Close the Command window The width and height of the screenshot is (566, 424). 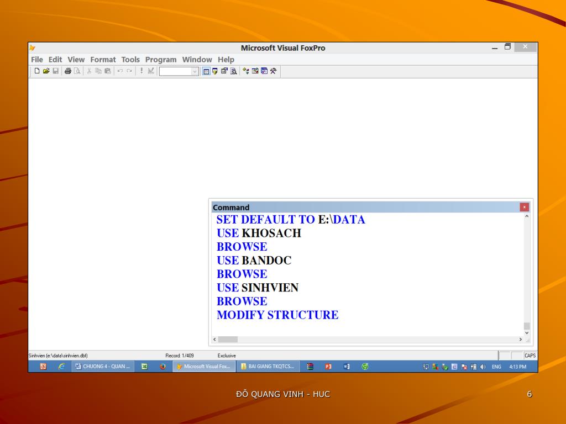524,207
